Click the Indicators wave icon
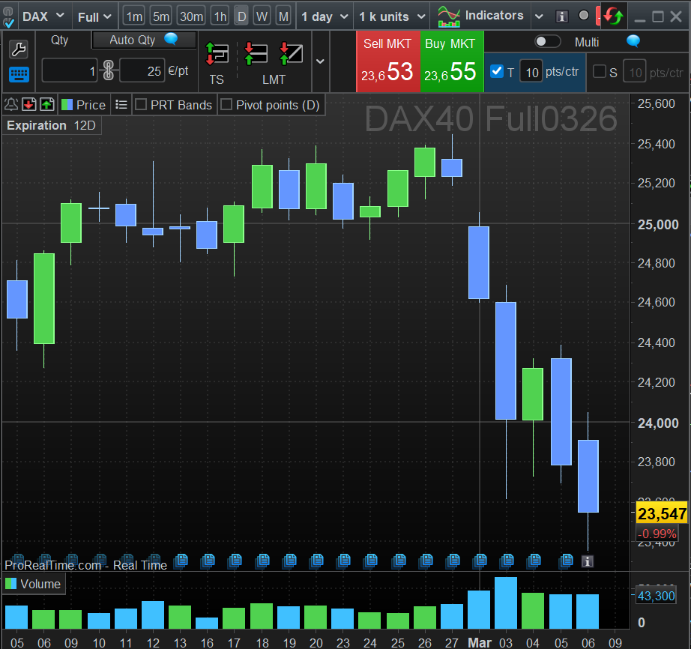691x649 pixels. (449, 16)
